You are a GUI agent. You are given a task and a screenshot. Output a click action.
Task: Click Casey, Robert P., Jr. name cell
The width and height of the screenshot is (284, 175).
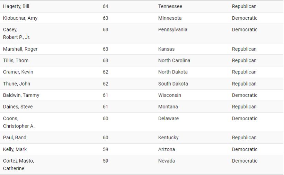pos(17,33)
